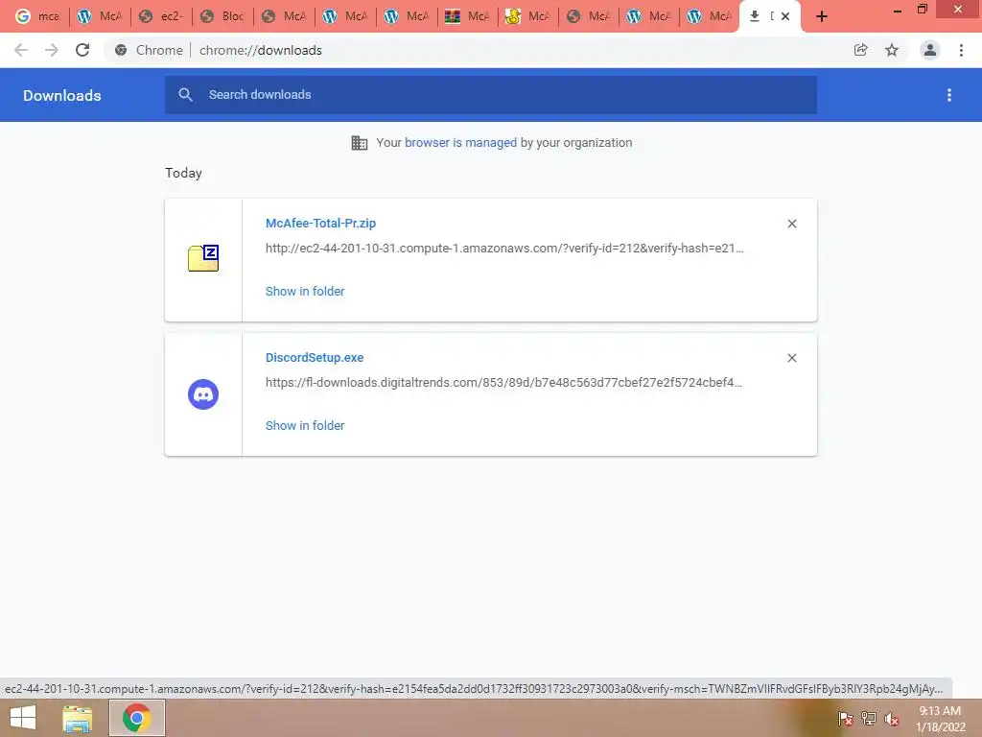Open a new tab with the plus button
This screenshot has width=982, height=737.
tap(822, 16)
